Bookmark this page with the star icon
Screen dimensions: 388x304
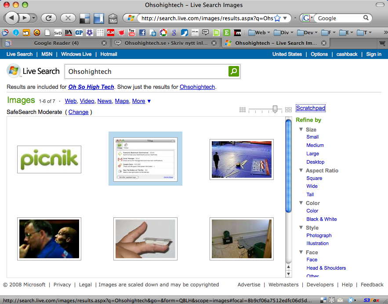tap(277, 18)
